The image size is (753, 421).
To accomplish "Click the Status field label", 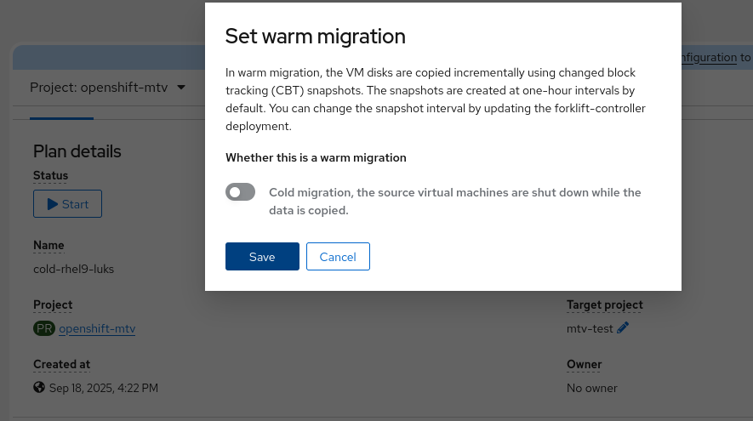I will (x=50, y=175).
